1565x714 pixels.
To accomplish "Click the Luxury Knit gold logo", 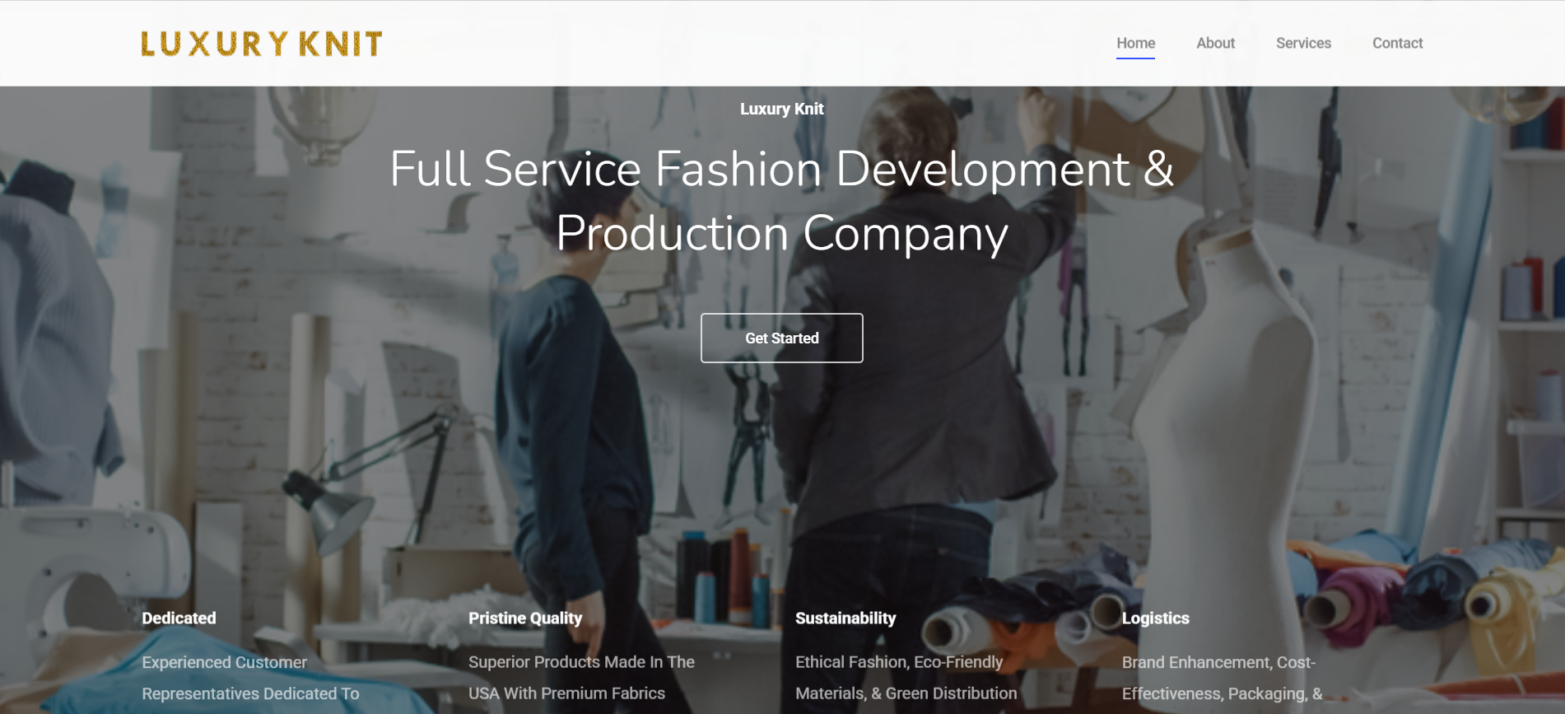I will tap(262, 44).
